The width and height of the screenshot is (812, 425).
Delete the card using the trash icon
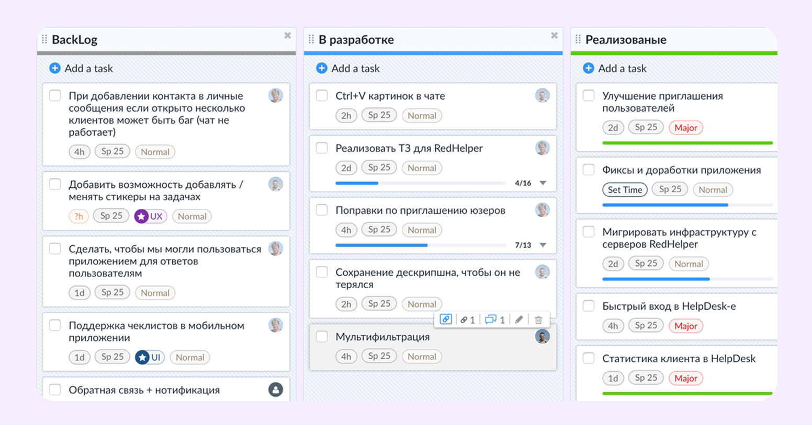pos(538,319)
